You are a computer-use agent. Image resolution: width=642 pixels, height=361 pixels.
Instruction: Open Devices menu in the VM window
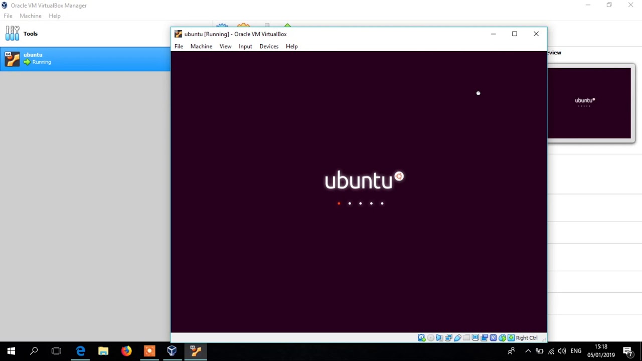[269, 46]
